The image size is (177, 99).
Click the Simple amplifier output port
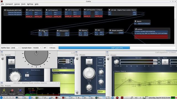[x=121, y=33]
